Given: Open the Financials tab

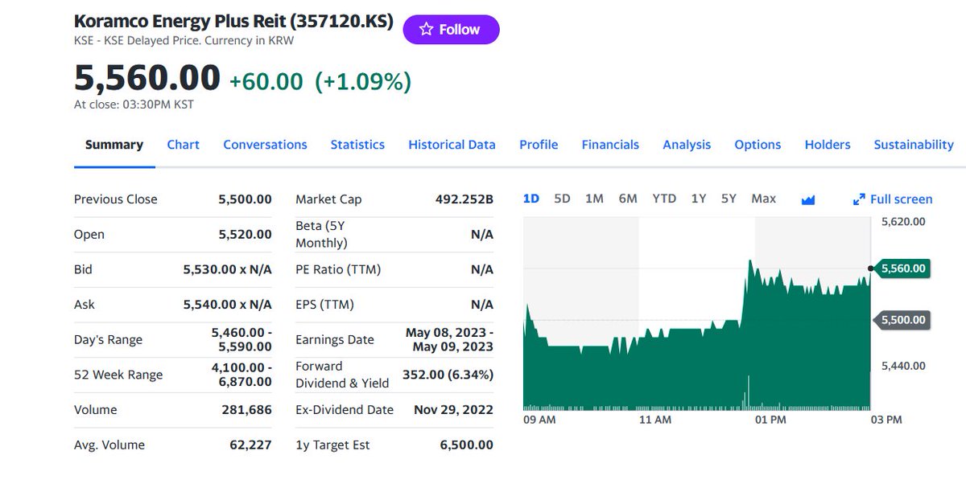Looking at the screenshot, I should [x=610, y=145].
